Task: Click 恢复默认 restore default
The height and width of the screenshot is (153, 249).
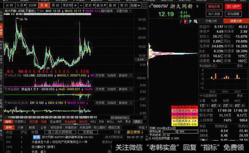Action: (x=20, y=121)
